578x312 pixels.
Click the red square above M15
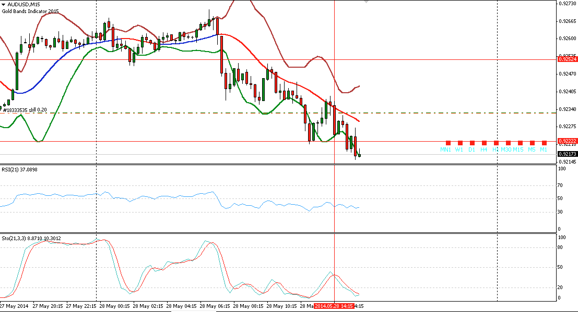click(520, 143)
